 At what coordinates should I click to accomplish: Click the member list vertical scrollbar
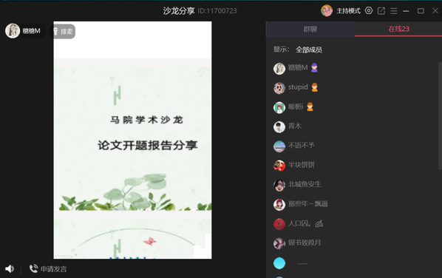click(440, 115)
